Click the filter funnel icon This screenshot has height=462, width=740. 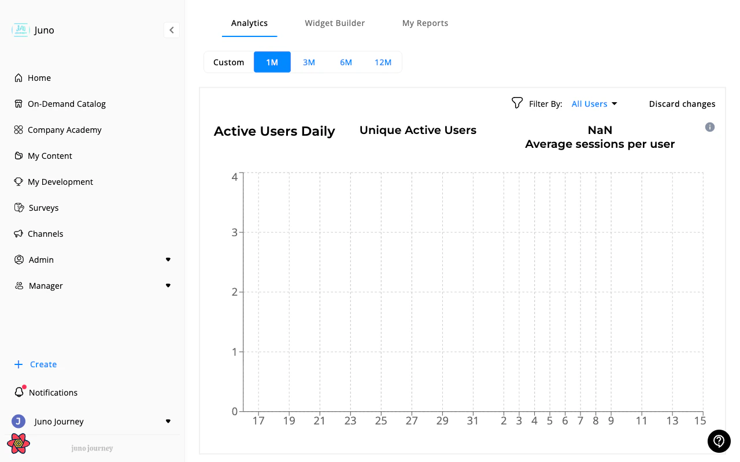click(517, 103)
